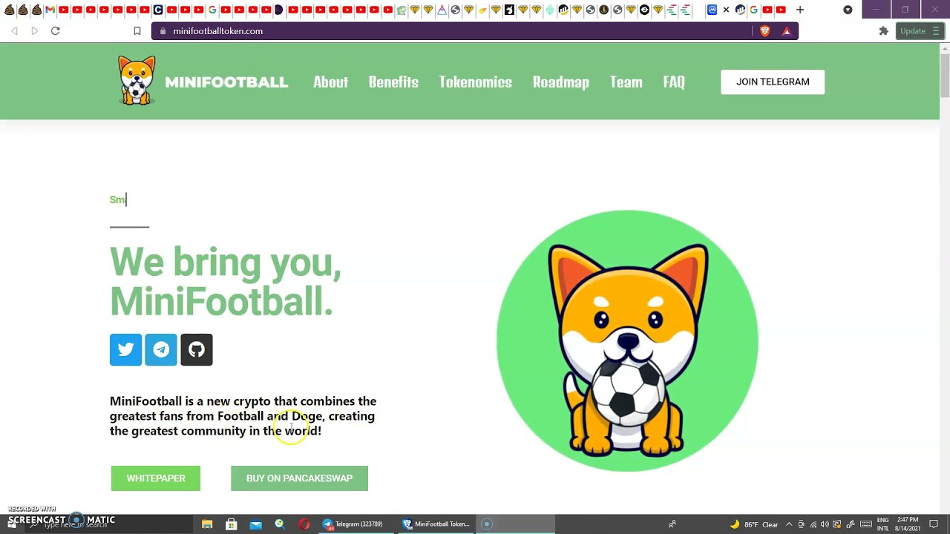
Task: Click the JOIN TELEGRAM button
Action: (x=773, y=82)
